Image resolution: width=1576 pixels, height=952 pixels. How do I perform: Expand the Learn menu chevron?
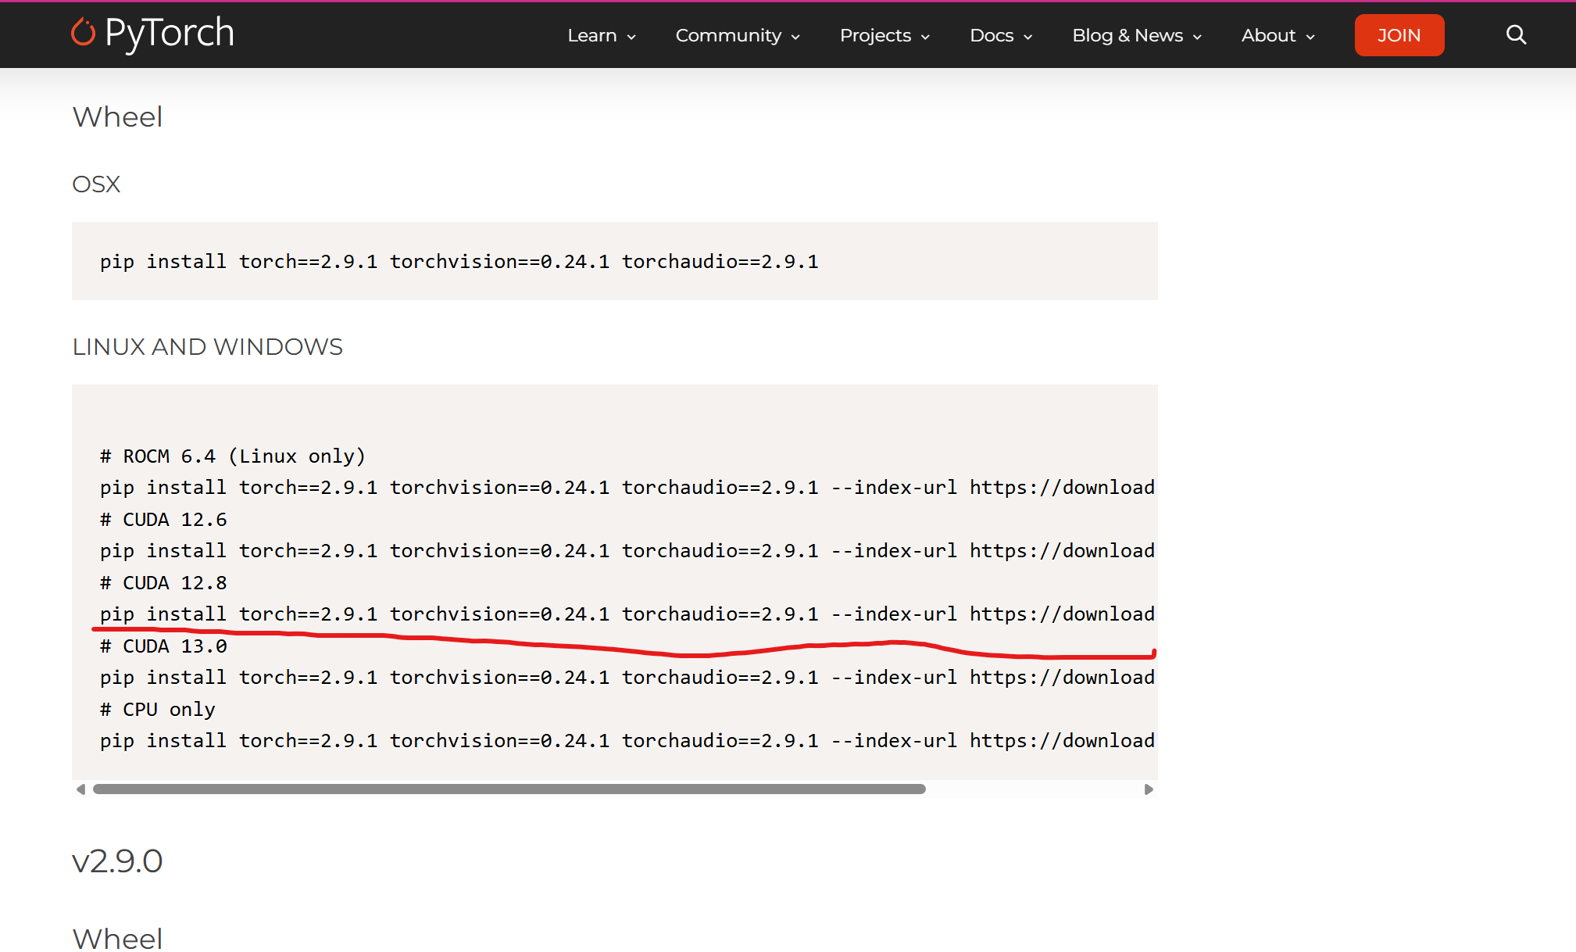[631, 37]
